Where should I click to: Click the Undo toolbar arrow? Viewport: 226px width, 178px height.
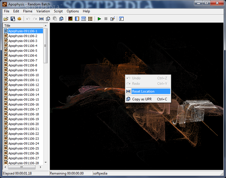tap(28, 19)
